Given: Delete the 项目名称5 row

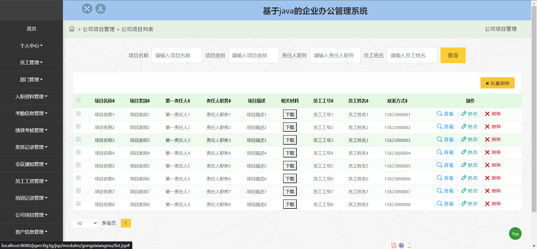Looking at the screenshot, I should pyautogui.click(x=493, y=165).
